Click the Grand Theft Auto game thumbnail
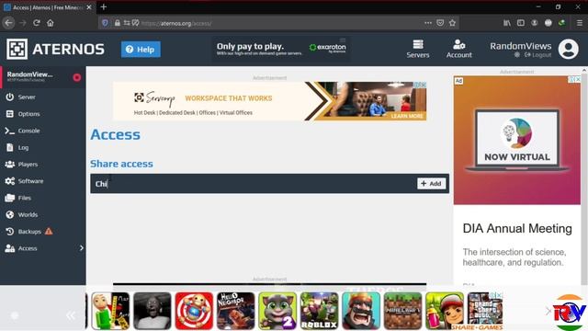Screen dimensions: 588x331 coord(485,309)
